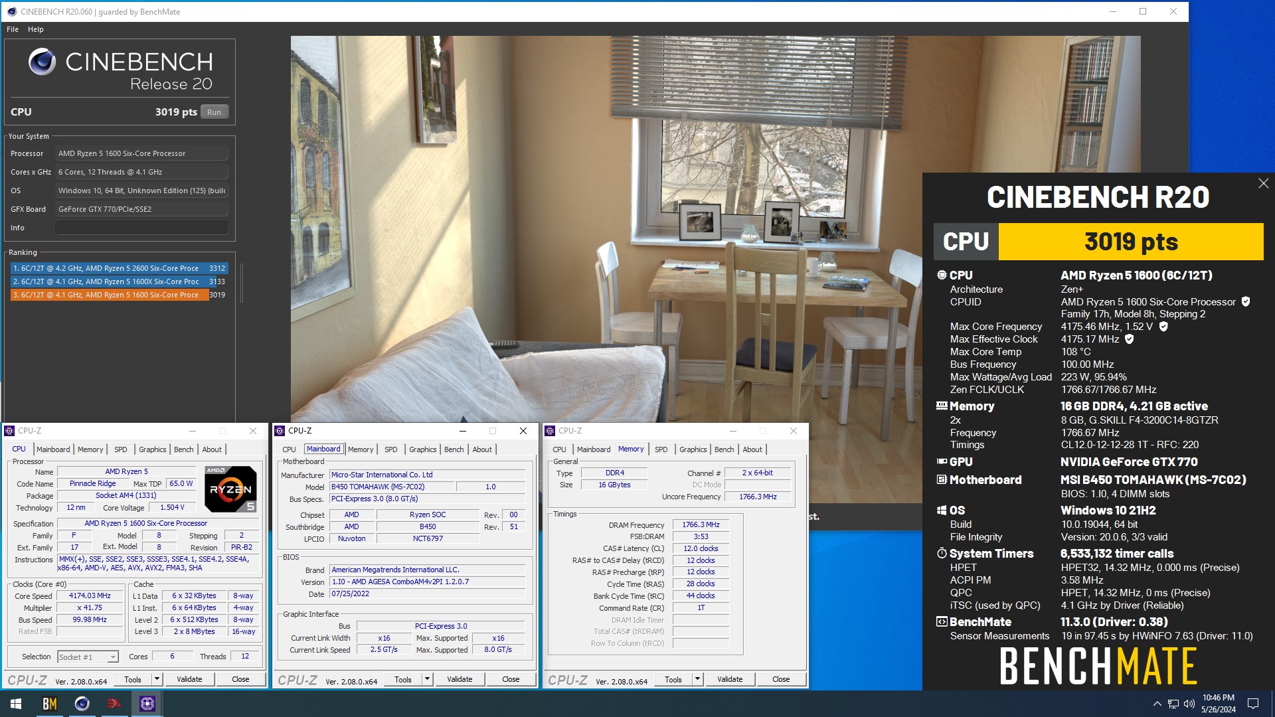1275x717 pixels.
Task: Click Close button in middle CPU-Z window
Action: tap(511, 679)
